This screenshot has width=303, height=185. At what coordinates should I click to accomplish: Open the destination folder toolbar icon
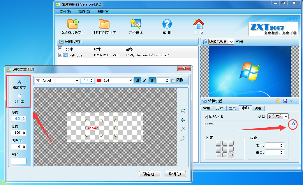click(104, 24)
